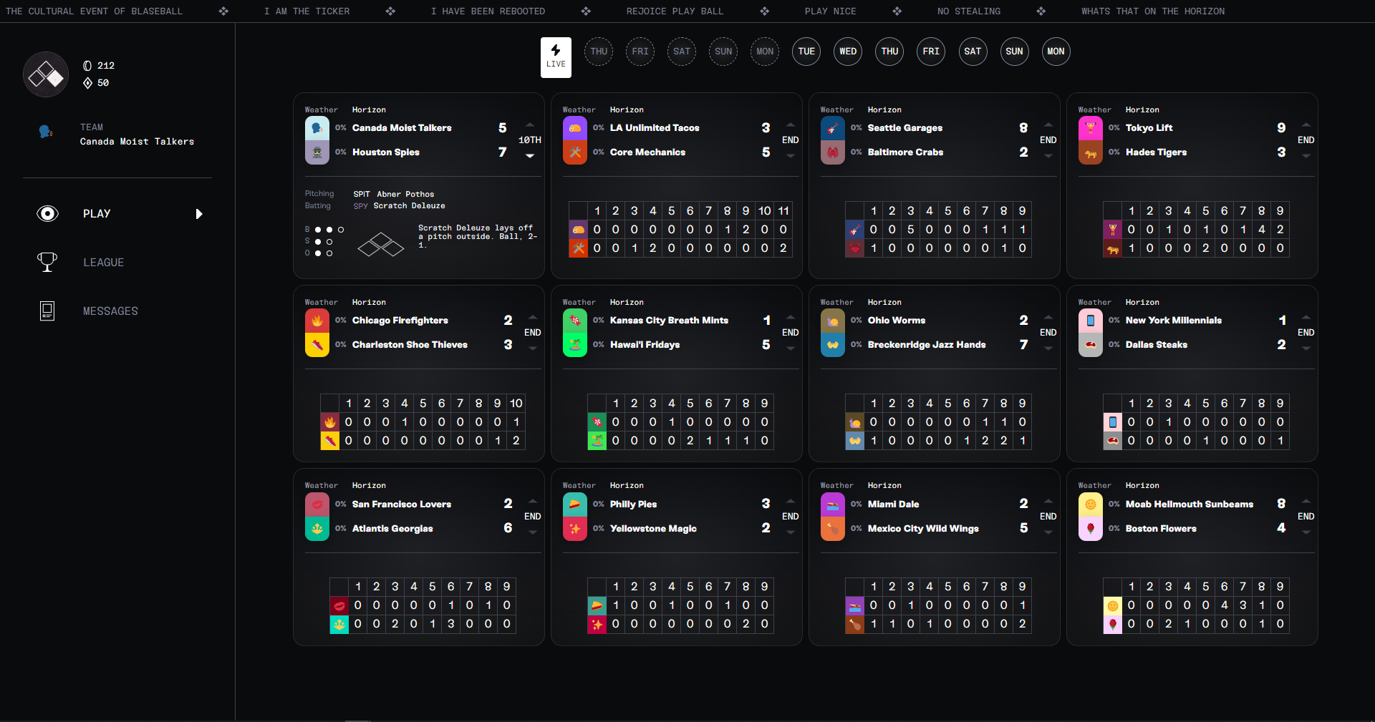Toggle the Play eye icon

(x=47, y=214)
